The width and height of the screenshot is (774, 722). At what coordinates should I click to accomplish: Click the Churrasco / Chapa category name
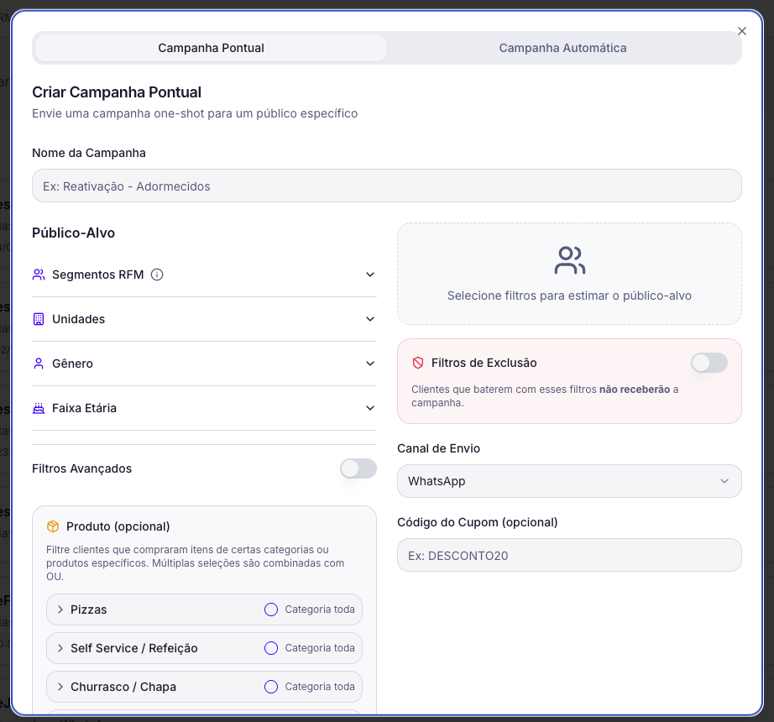(x=123, y=687)
